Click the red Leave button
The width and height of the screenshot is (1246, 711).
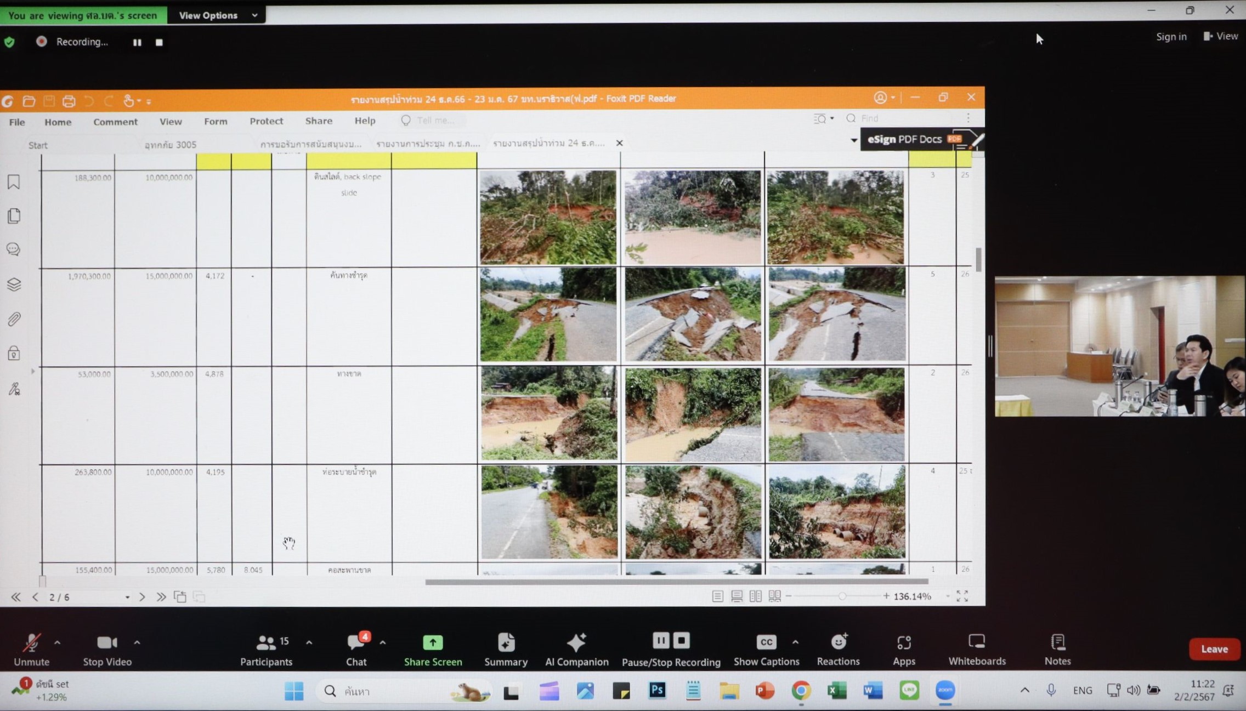point(1214,649)
